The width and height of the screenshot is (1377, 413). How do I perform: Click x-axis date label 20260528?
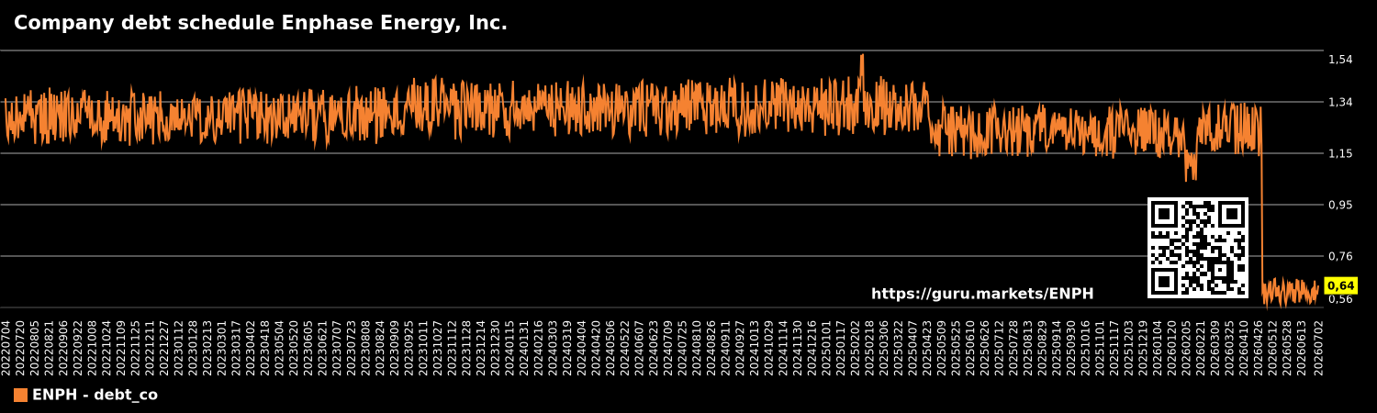pyautogui.click(x=1288, y=348)
